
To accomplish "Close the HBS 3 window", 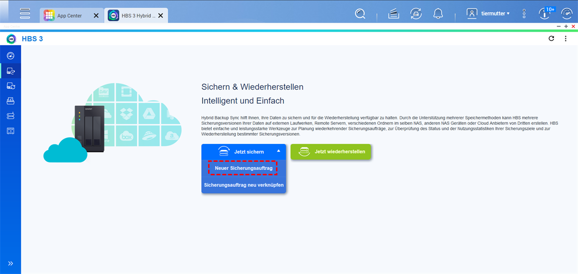I will tap(573, 26).
